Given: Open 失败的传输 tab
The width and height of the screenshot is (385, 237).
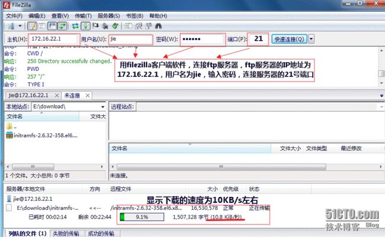Looking at the screenshot, I should [66, 233].
